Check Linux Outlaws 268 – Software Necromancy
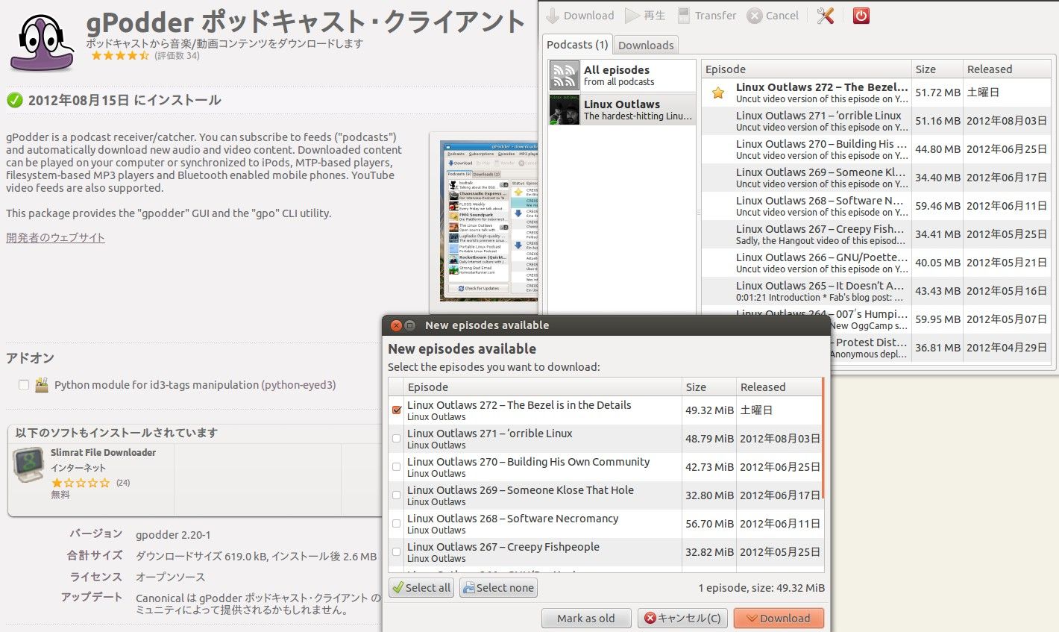The image size is (1059, 632). pyautogui.click(x=397, y=523)
